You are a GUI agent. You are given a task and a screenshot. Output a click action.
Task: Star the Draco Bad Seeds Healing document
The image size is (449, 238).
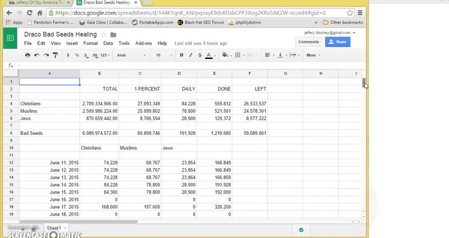[x=104, y=35]
